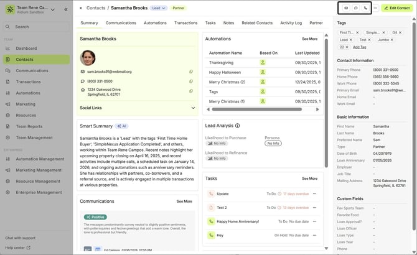Open the Activity Log tab
Screen dimensions: 417x255
[291, 22]
